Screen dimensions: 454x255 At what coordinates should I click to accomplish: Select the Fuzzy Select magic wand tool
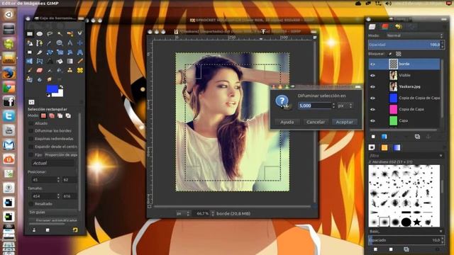[60, 34]
